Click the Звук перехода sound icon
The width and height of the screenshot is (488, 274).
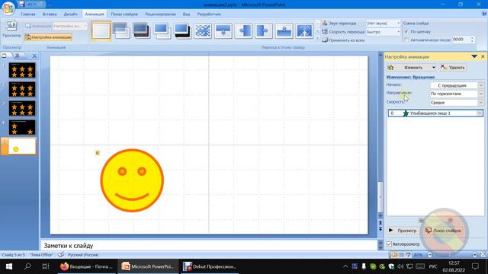[x=325, y=24]
